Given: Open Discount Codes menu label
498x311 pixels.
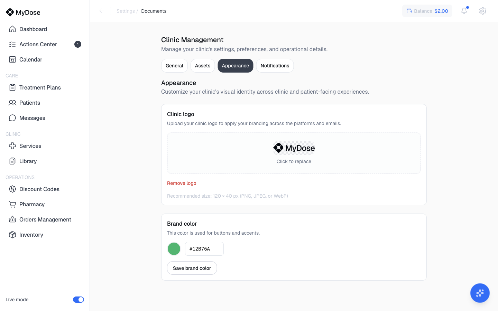Looking at the screenshot, I should pos(39,189).
